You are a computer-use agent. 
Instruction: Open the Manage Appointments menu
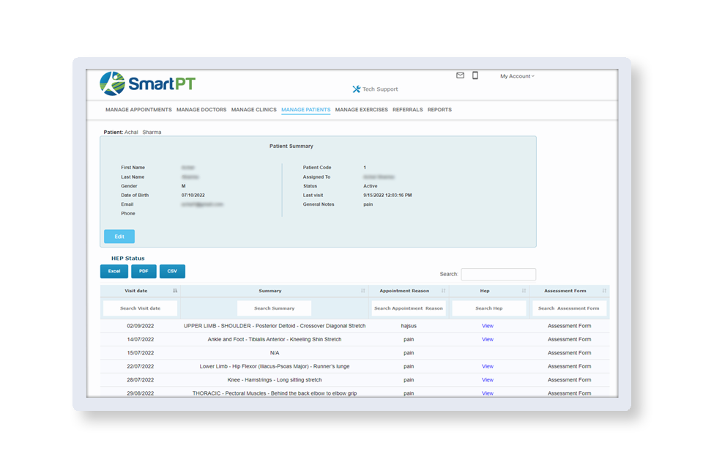(138, 110)
